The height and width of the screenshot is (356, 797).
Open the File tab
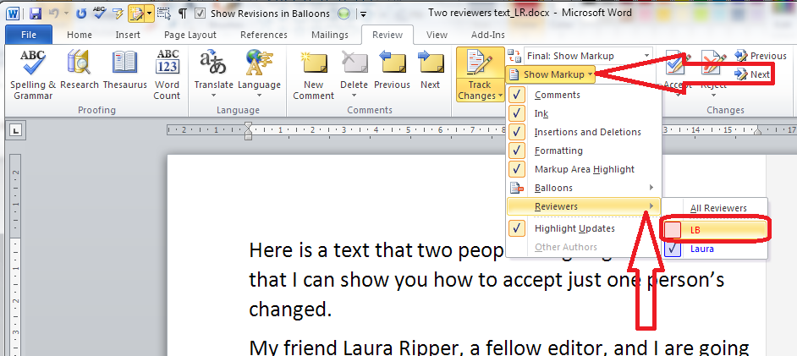(28, 35)
